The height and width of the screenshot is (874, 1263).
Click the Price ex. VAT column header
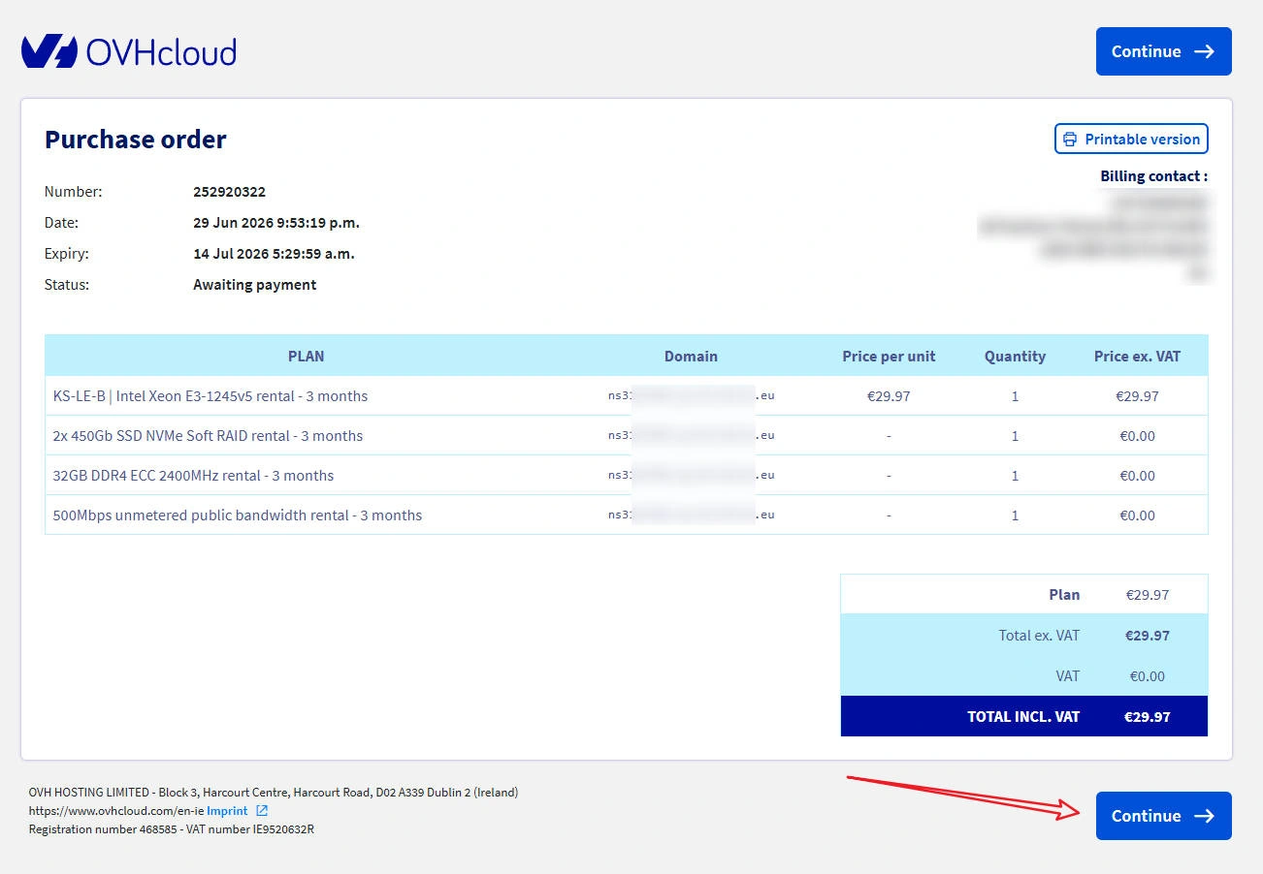[x=1137, y=356]
